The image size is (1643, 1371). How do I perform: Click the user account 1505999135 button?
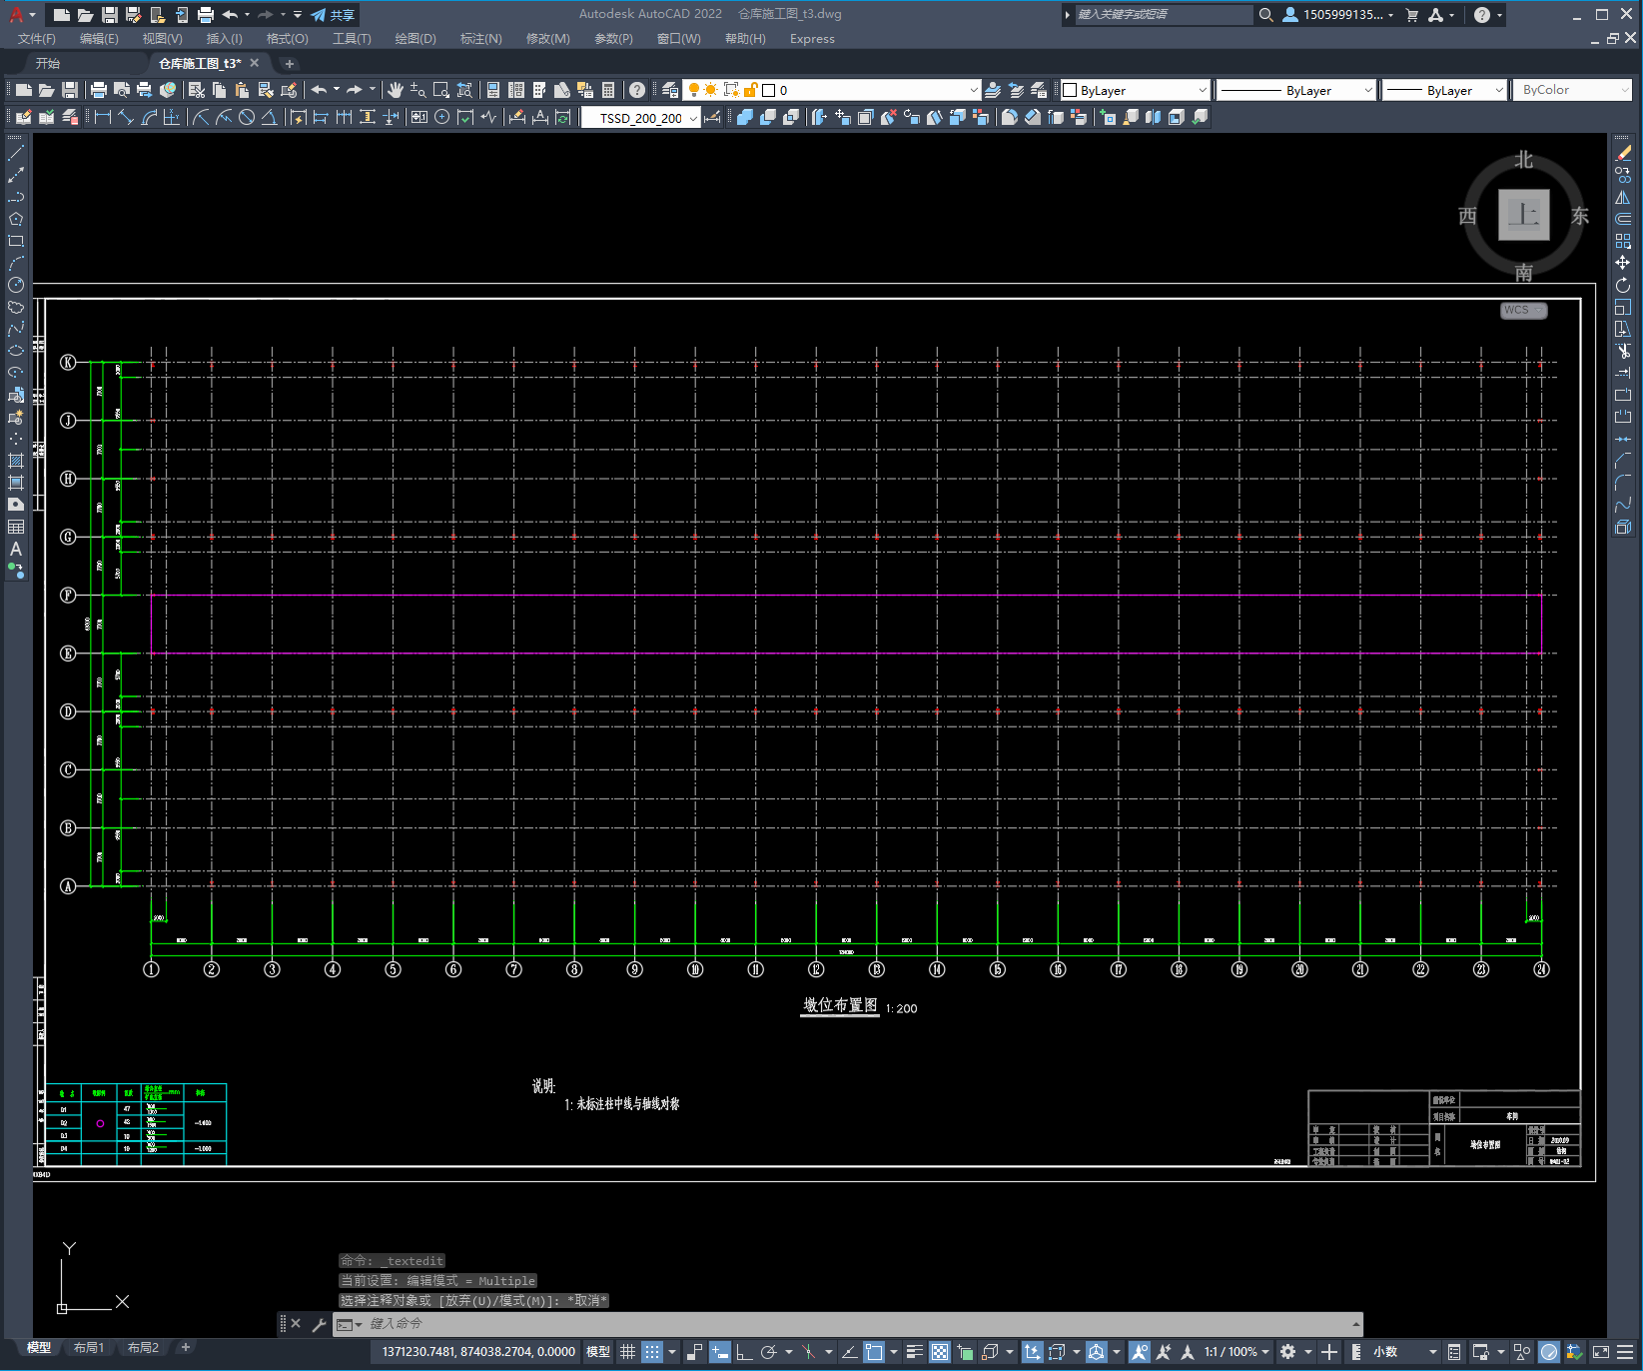[1337, 15]
